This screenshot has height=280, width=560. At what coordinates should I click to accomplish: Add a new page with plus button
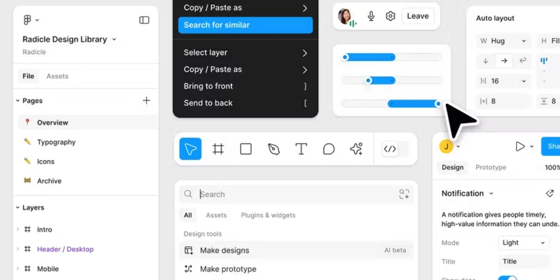(x=147, y=101)
